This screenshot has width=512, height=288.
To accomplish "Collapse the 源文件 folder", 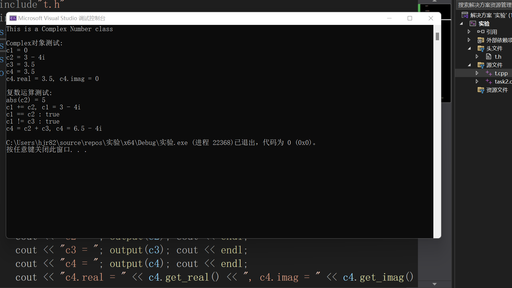I will 469,65.
